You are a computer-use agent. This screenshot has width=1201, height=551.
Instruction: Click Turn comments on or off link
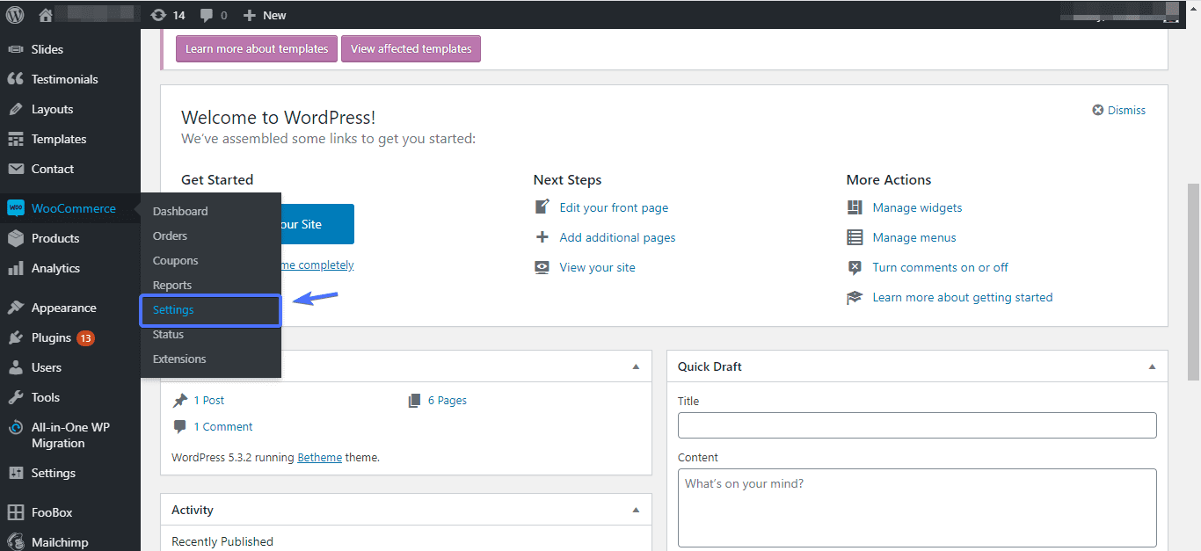click(x=941, y=267)
